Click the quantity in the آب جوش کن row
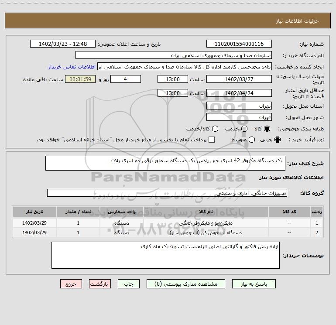The width and height of the screenshot is (336, 325). click(x=78, y=233)
